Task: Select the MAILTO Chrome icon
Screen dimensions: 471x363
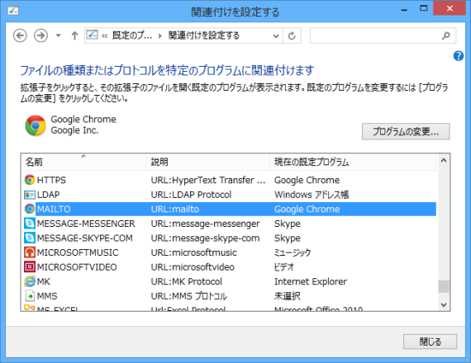Action: (30, 209)
